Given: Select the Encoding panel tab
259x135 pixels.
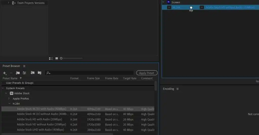Looking at the screenshot, I should point(168,89).
